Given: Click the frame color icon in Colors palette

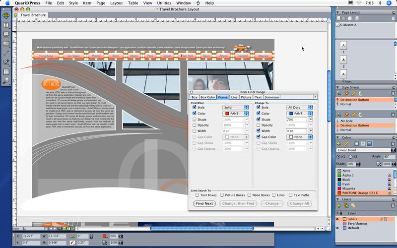Looking at the screenshot, I should coord(356,144).
